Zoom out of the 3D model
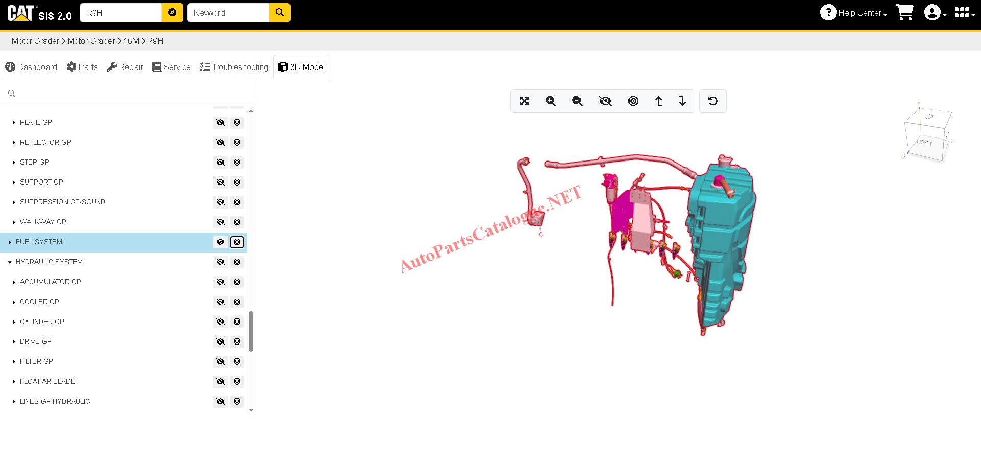This screenshot has width=981, height=459. pos(577,101)
